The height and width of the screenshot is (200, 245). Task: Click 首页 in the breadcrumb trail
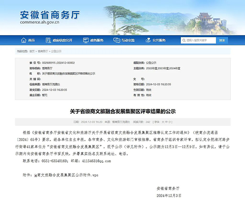(32, 51)
